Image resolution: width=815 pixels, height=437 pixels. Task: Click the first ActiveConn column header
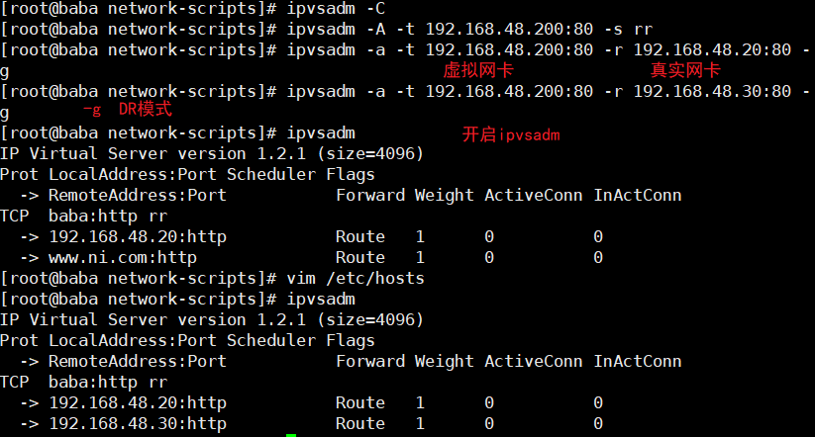click(x=534, y=195)
